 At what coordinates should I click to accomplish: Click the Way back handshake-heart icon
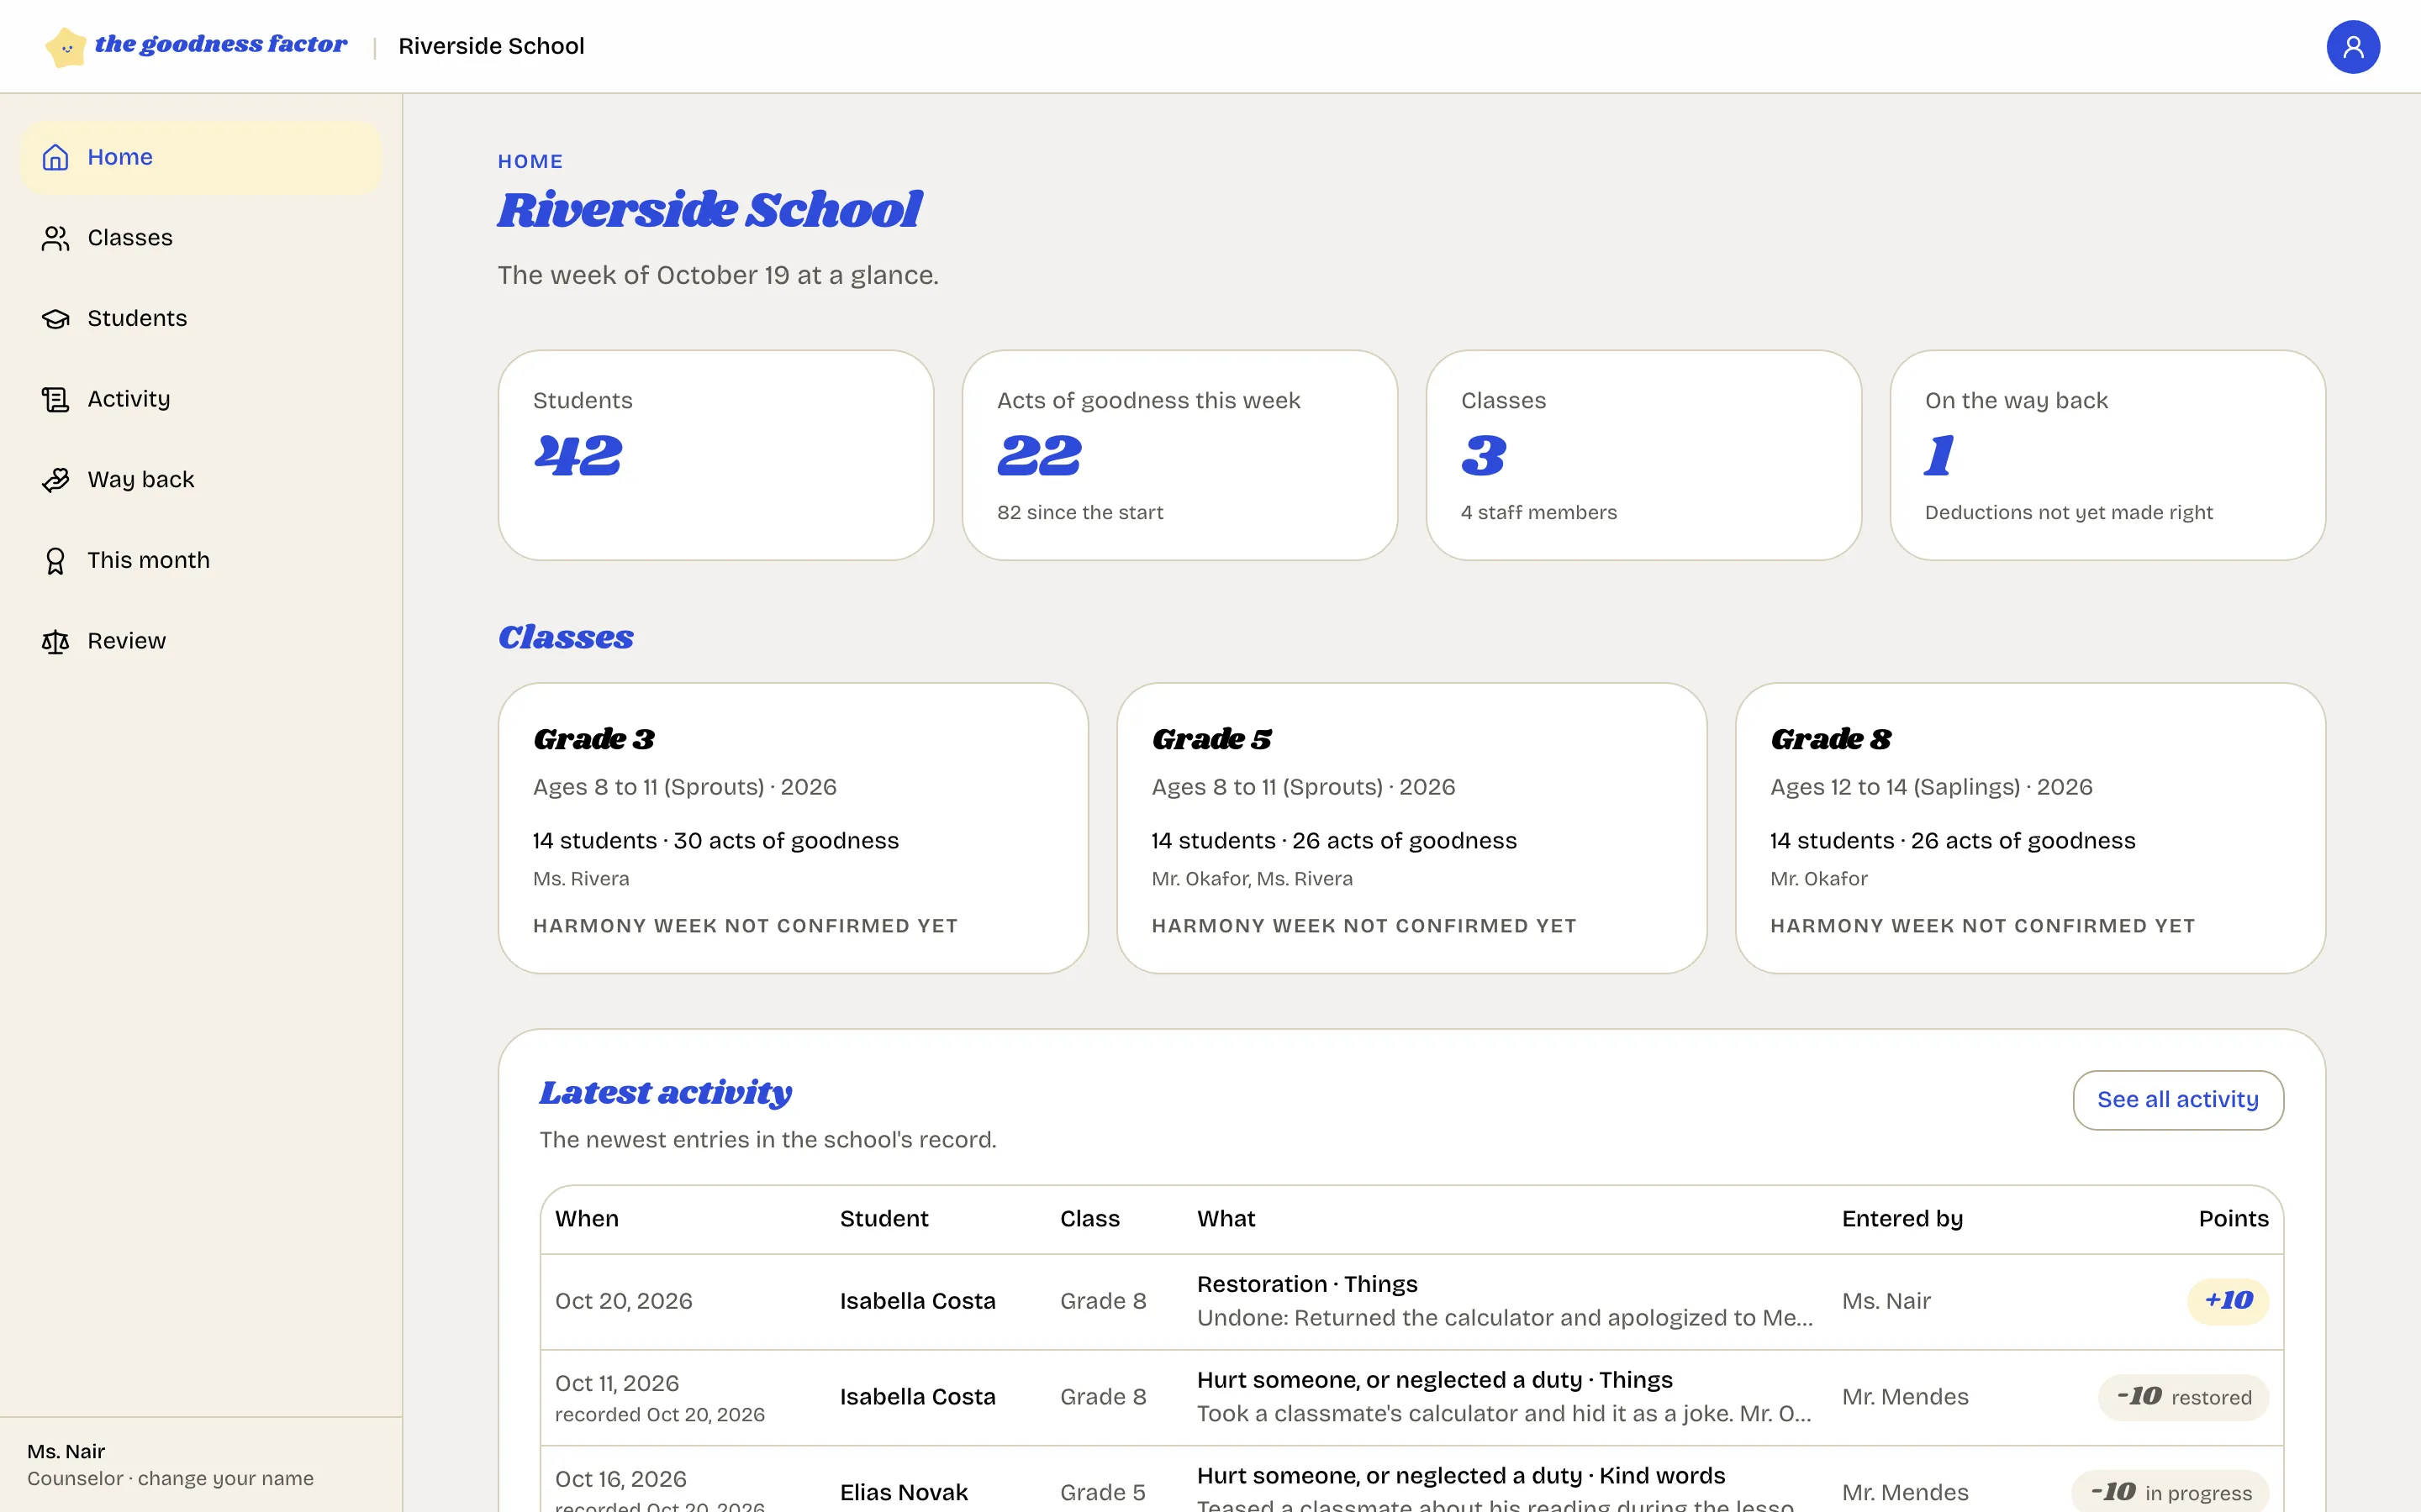click(x=55, y=480)
